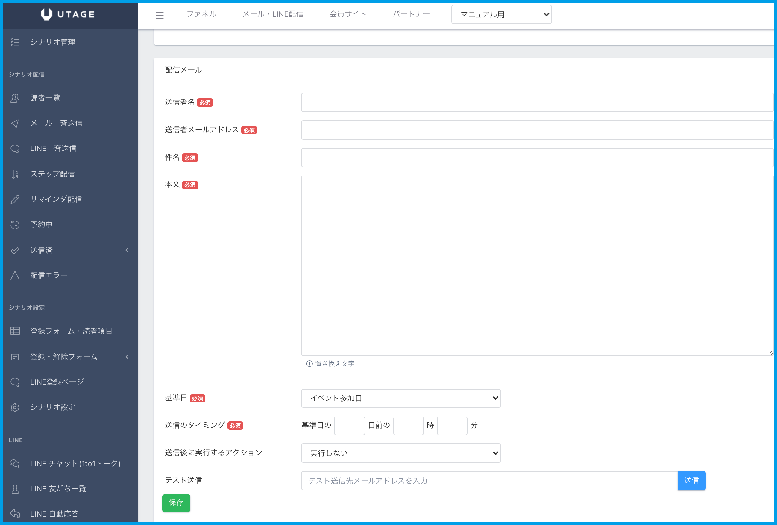The height and width of the screenshot is (525, 777).
Task: Click the 置き換え文字 info icon
Action: click(x=309, y=363)
